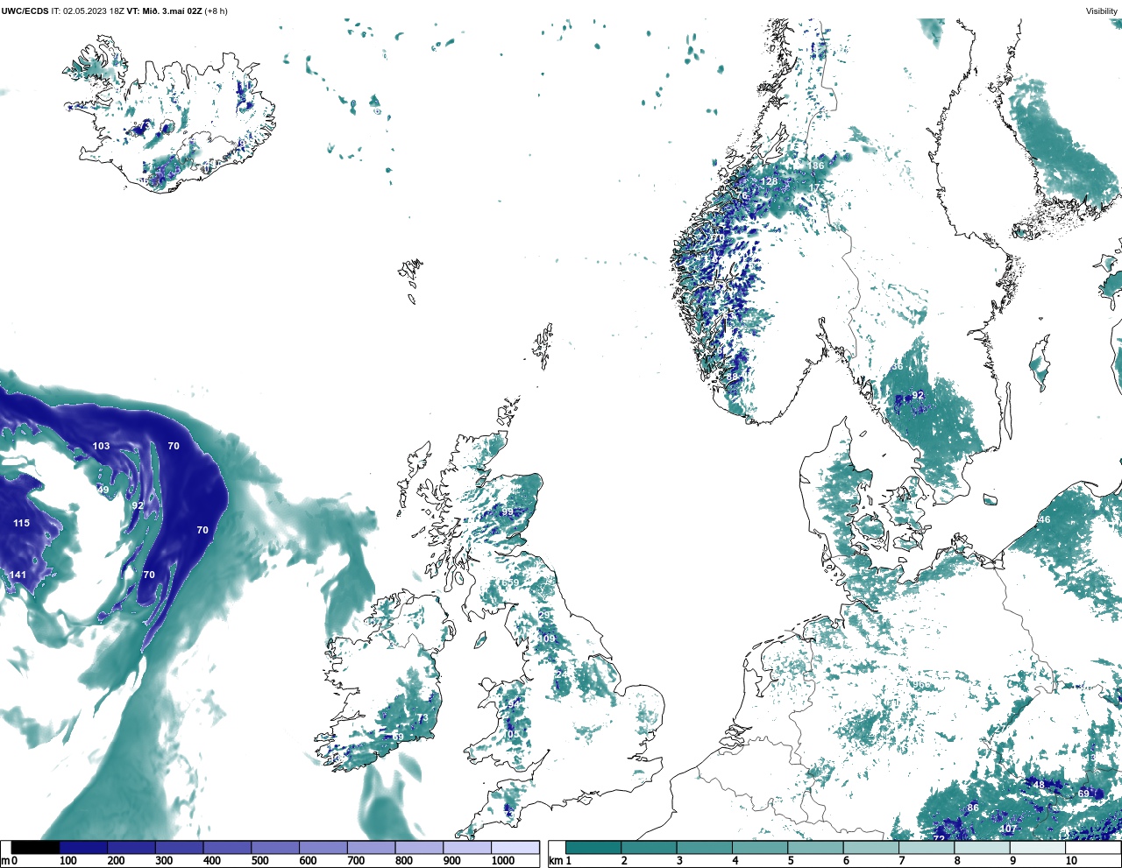Select the 4–5 km legend swatch

[759, 848]
